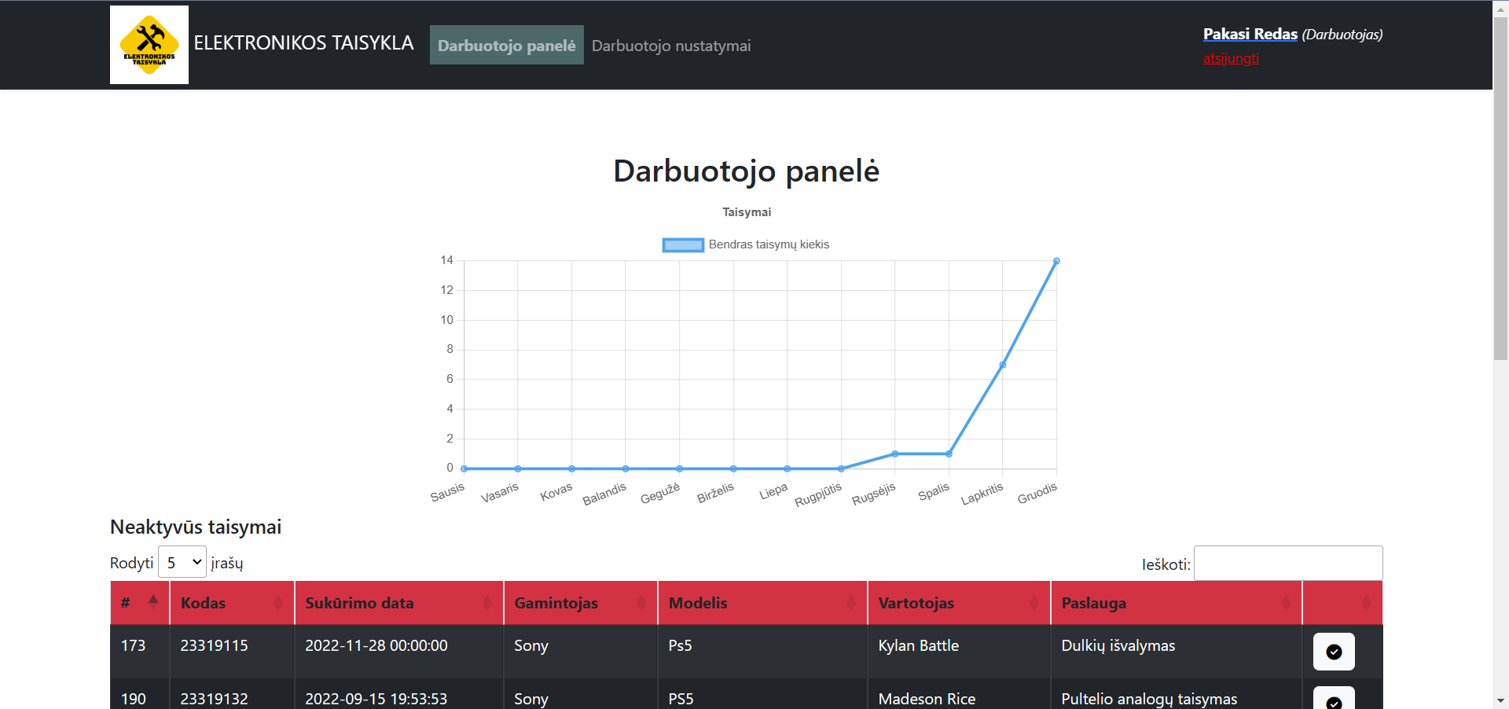Open Pakasi Redas profile link
This screenshot has height=709, width=1509.
pos(1250,34)
